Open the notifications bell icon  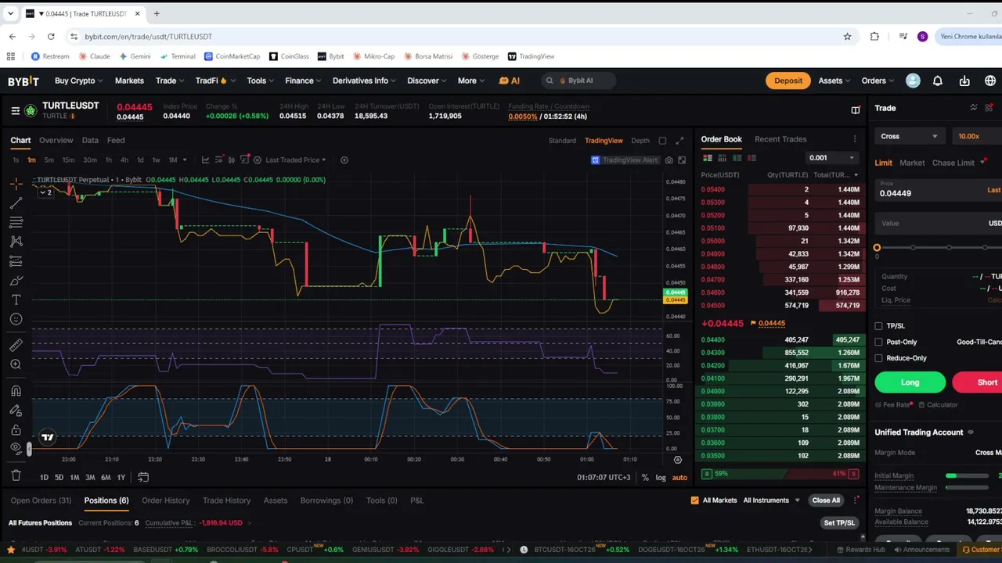(938, 81)
